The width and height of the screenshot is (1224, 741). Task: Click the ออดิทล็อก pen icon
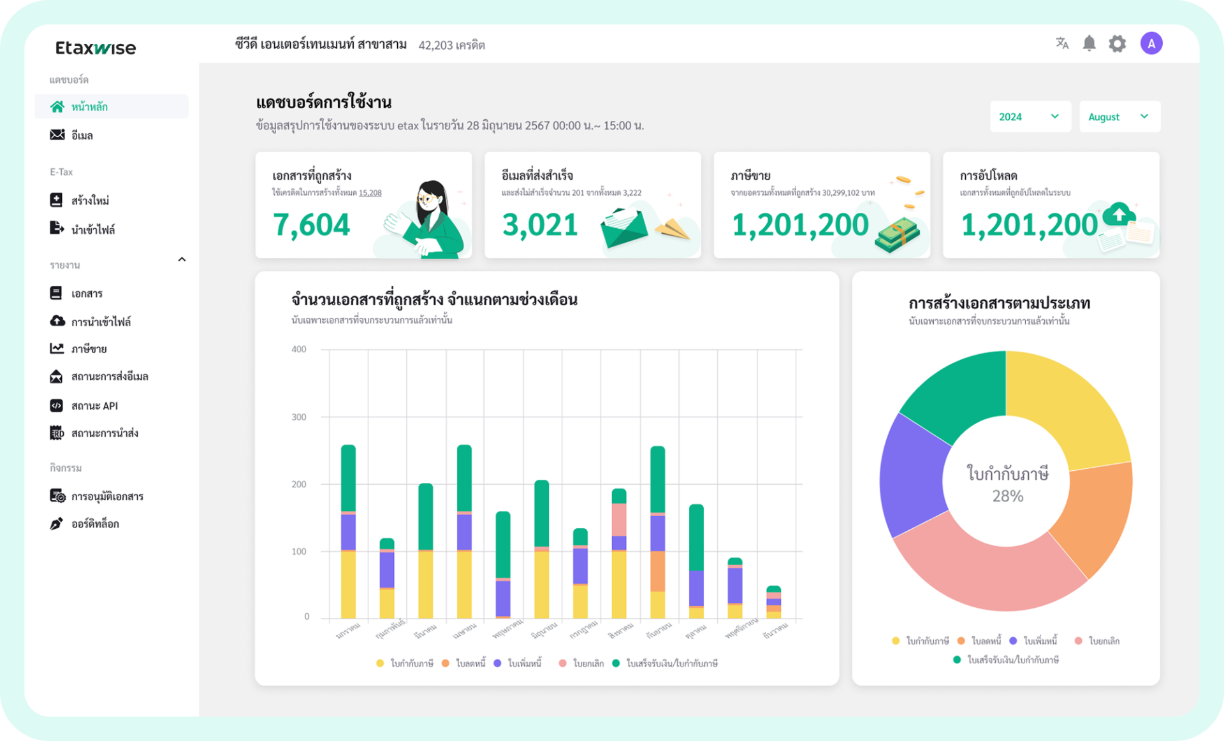57,524
